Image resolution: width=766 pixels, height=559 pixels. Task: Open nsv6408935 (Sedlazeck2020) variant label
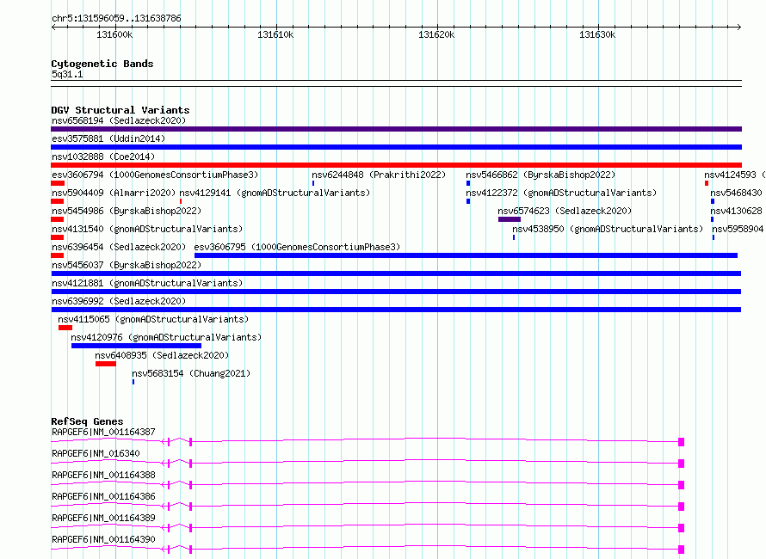[162, 355]
